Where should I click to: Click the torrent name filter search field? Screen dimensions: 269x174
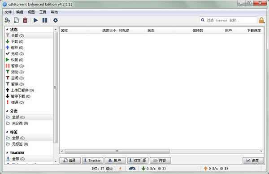(x=228, y=20)
